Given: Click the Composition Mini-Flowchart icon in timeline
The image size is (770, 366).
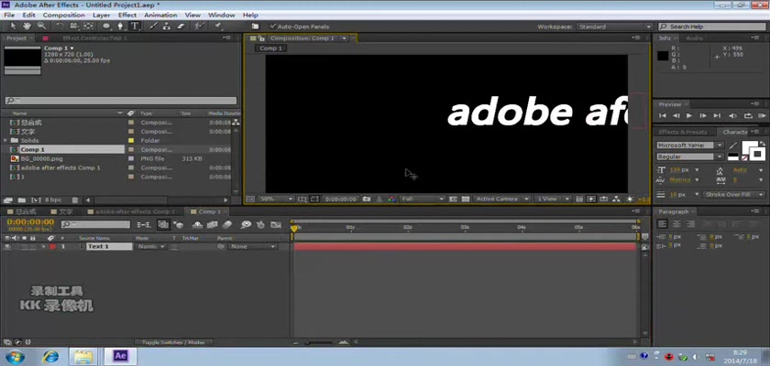Looking at the screenshot, I should pos(144,224).
